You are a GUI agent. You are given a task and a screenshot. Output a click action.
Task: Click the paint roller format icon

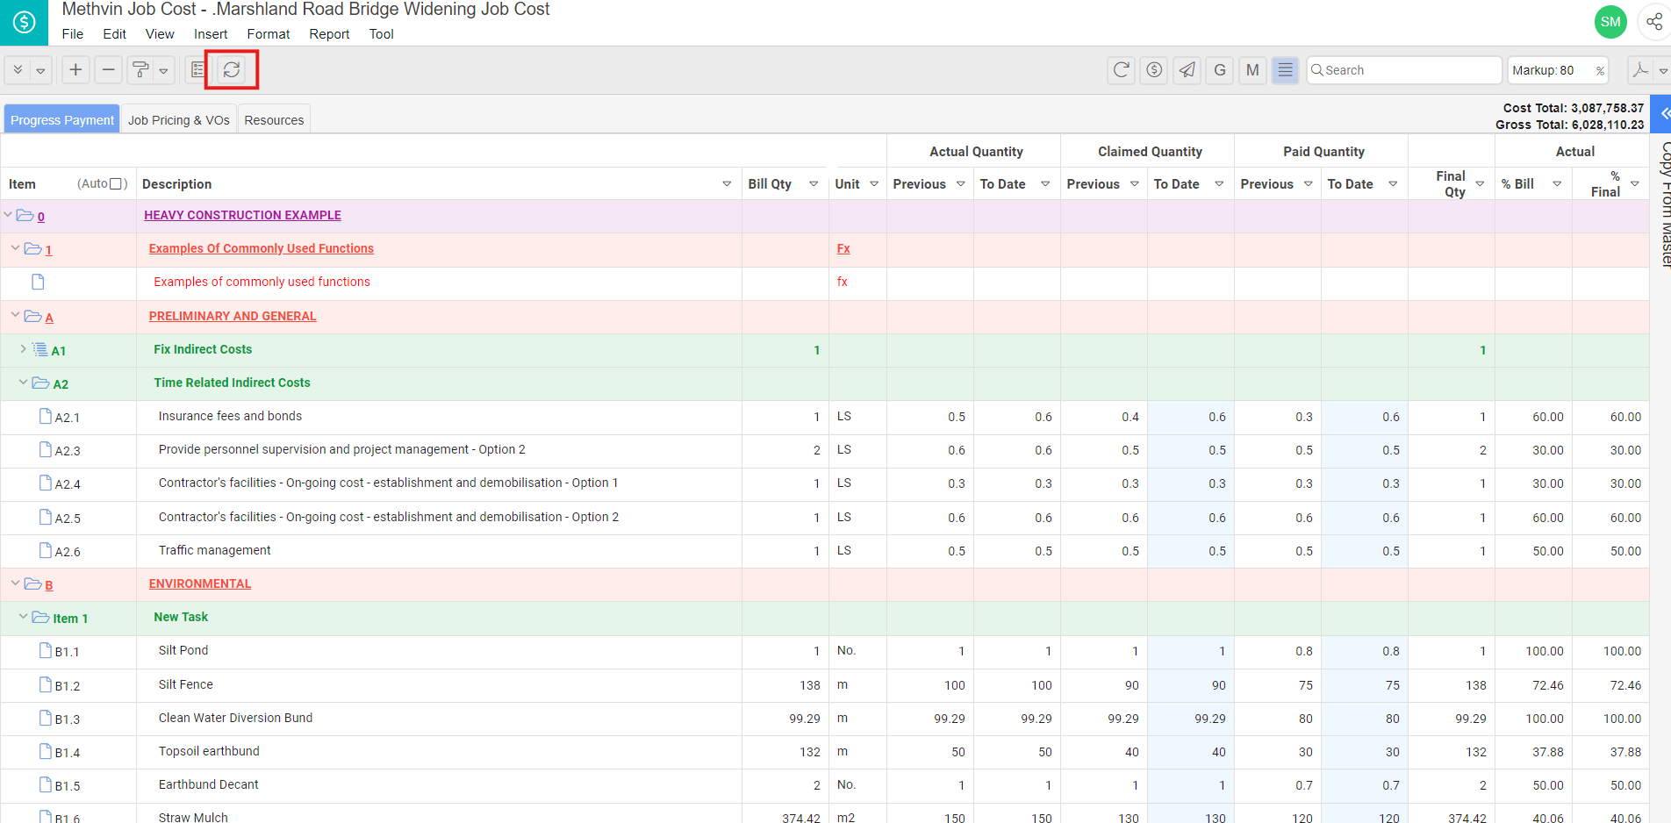pos(140,70)
